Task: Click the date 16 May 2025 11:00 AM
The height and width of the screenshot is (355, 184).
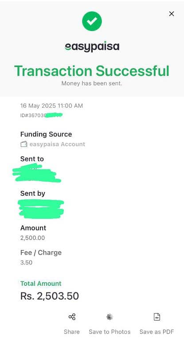Action: point(51,106)
